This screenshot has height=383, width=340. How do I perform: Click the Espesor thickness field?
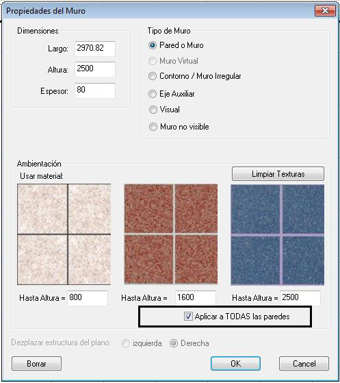95,90
